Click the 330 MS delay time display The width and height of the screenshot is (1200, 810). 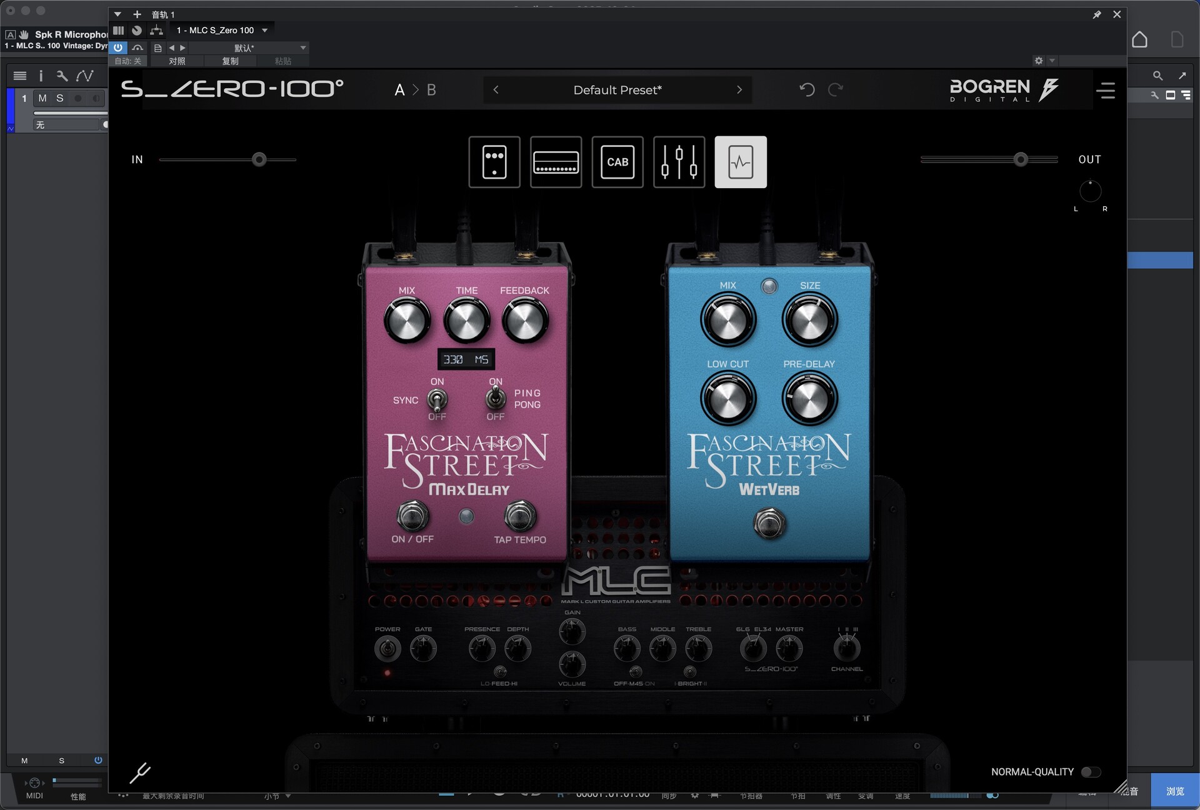click(x=466, y=359)
